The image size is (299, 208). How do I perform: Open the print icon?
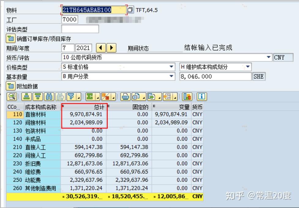[x=125, y=97]
